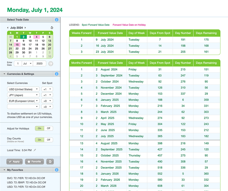Image resolution: width=228 pixels, height=191 pixels.
Task: Click the year field showing 2023
Action: click(40, 63)
